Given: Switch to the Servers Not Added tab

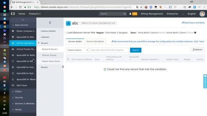Looking at the screenshot, I should click(x=95, y=42).
